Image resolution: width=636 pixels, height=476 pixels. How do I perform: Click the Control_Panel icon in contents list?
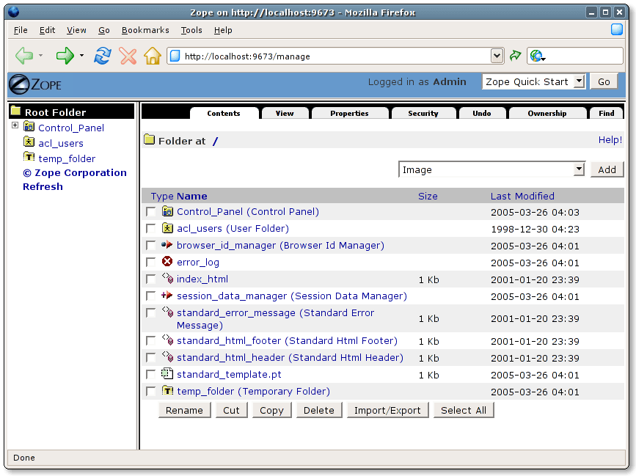pos(167,211)
